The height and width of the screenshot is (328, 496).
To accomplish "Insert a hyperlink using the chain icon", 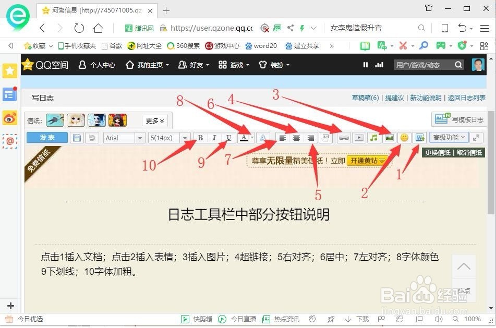I will pos(344,138).
